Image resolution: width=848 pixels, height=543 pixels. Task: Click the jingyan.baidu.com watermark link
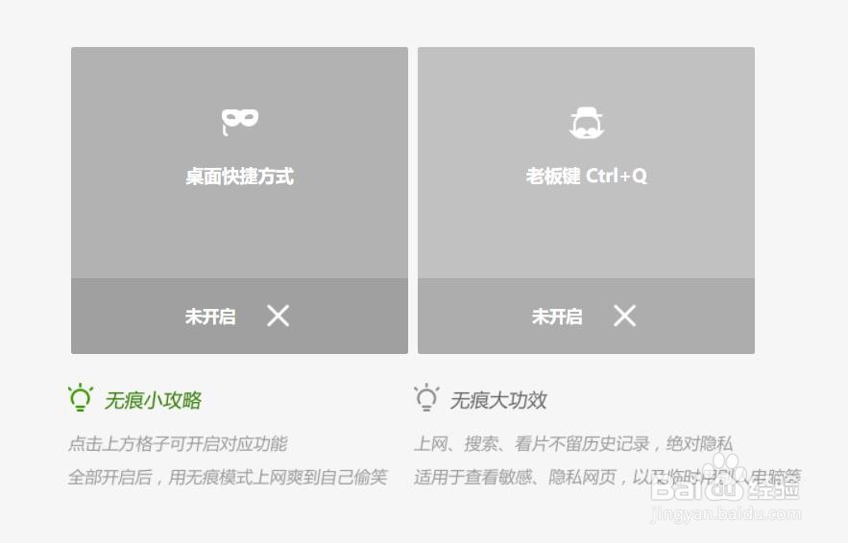[x=726, y=514]
